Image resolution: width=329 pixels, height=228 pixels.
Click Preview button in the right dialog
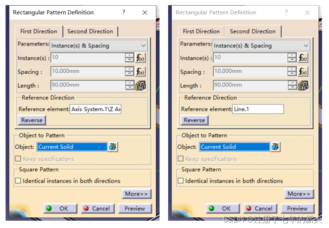click(x=297, y=208)
